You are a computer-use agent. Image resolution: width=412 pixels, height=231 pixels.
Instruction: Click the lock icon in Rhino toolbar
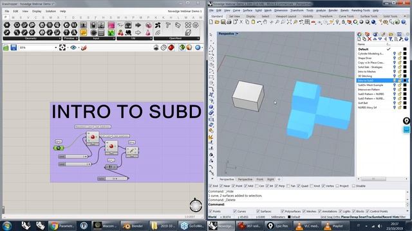pos(343,22)
